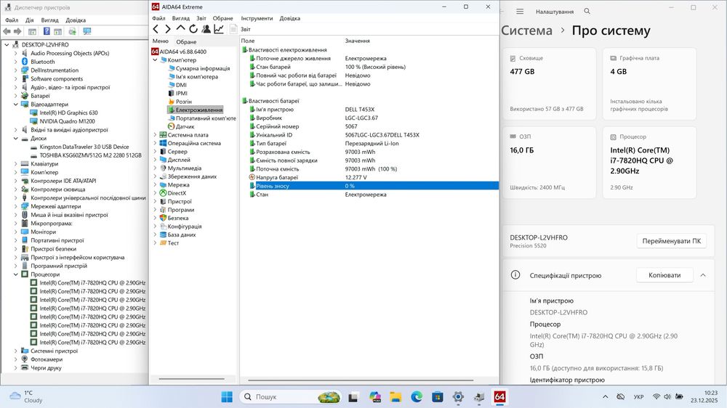Collapse Специфікації пристрою section

[703, 275]
